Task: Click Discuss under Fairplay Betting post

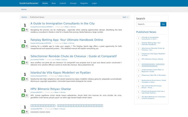Action: (72, 43)
